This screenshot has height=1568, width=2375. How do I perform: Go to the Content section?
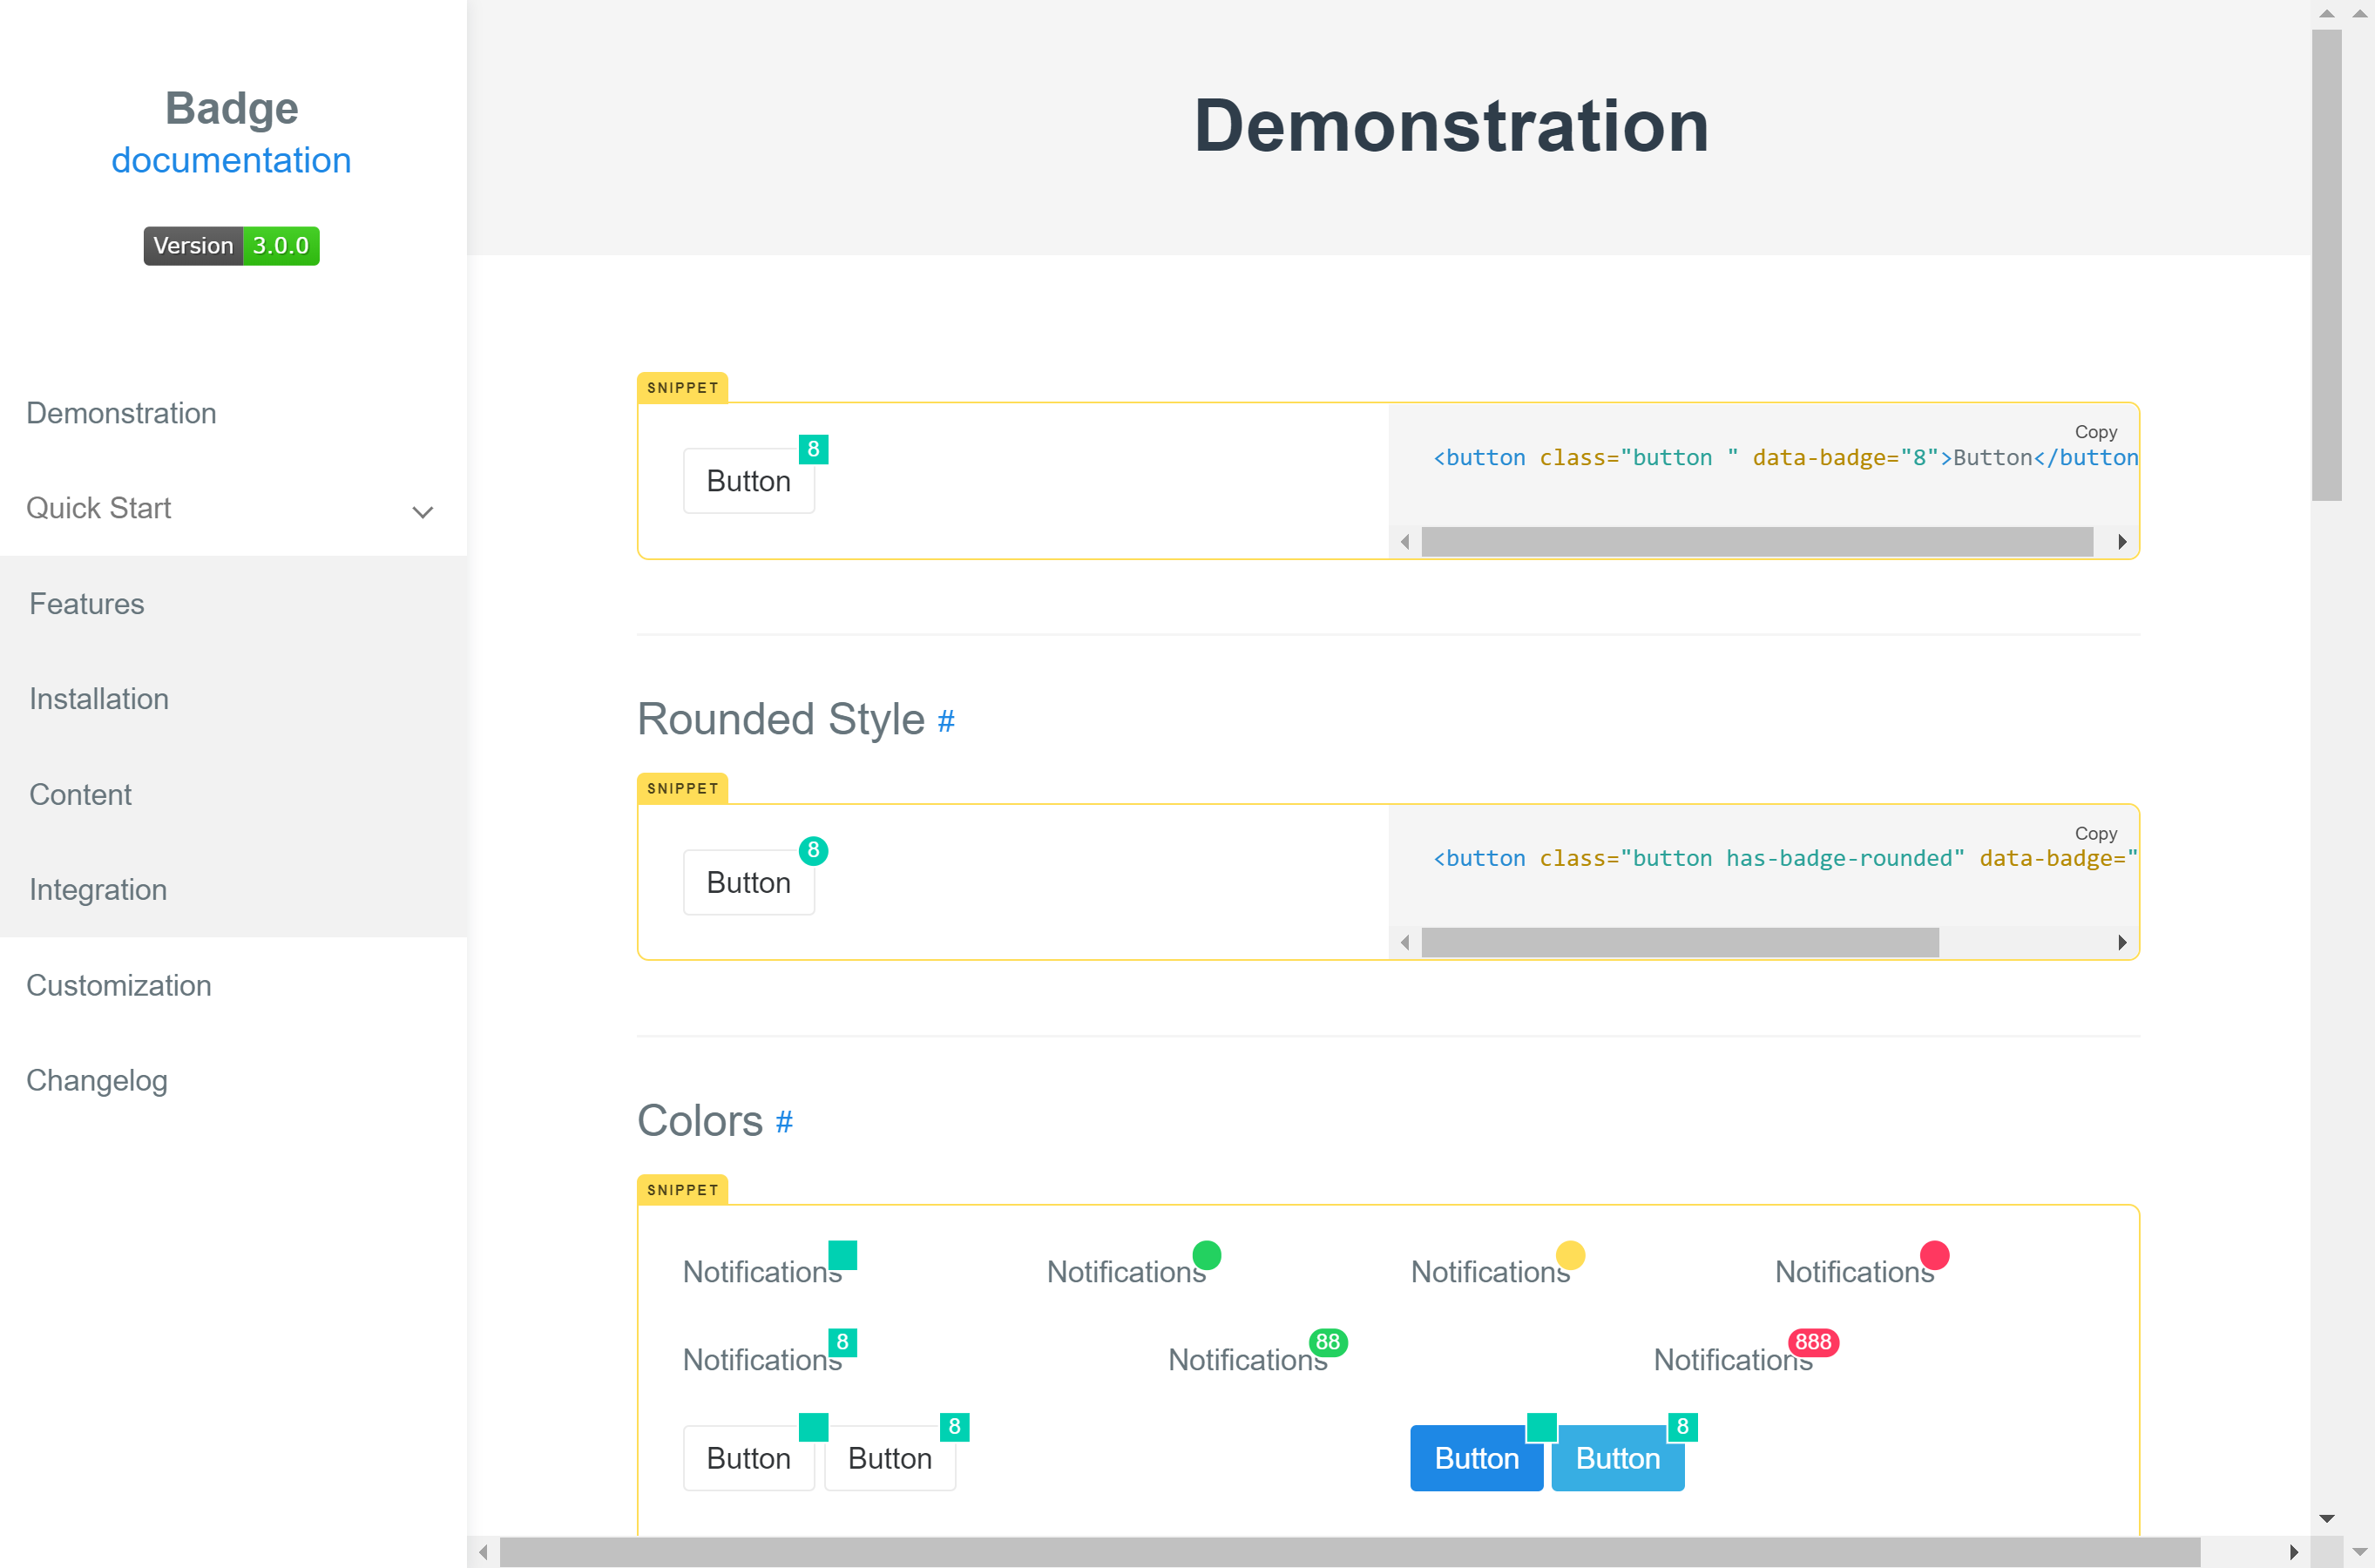80,794
